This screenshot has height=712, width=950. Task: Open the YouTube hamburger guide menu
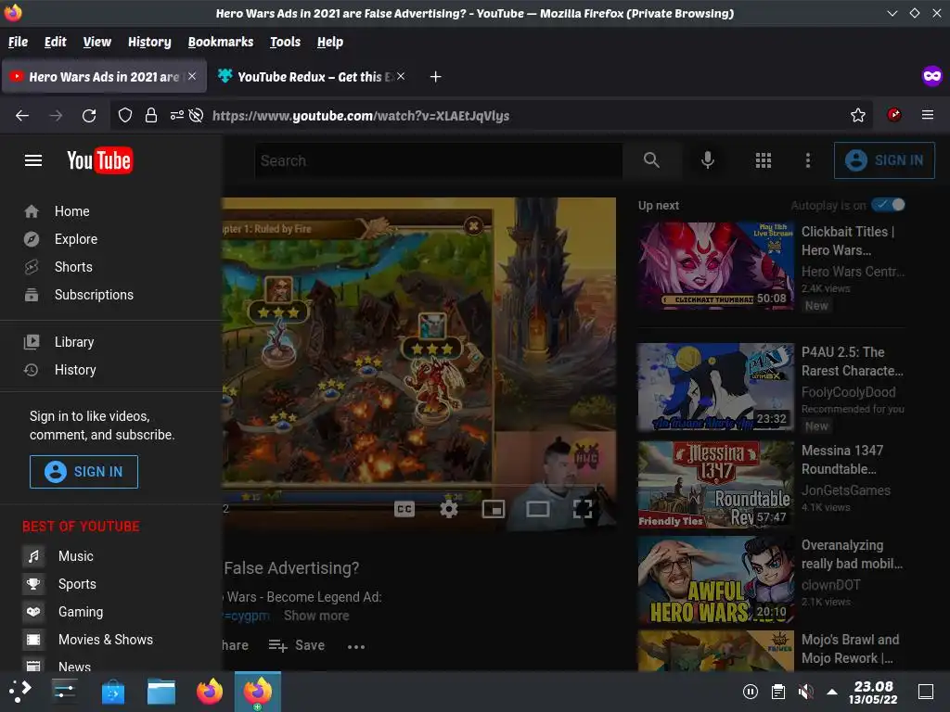pos(33,160)
